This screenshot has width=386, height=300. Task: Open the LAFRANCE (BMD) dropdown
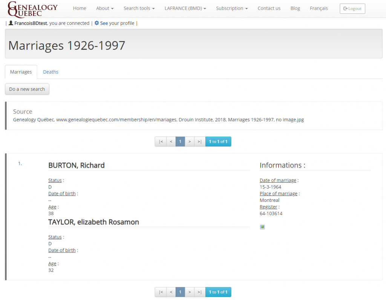(x=185, y=8)
